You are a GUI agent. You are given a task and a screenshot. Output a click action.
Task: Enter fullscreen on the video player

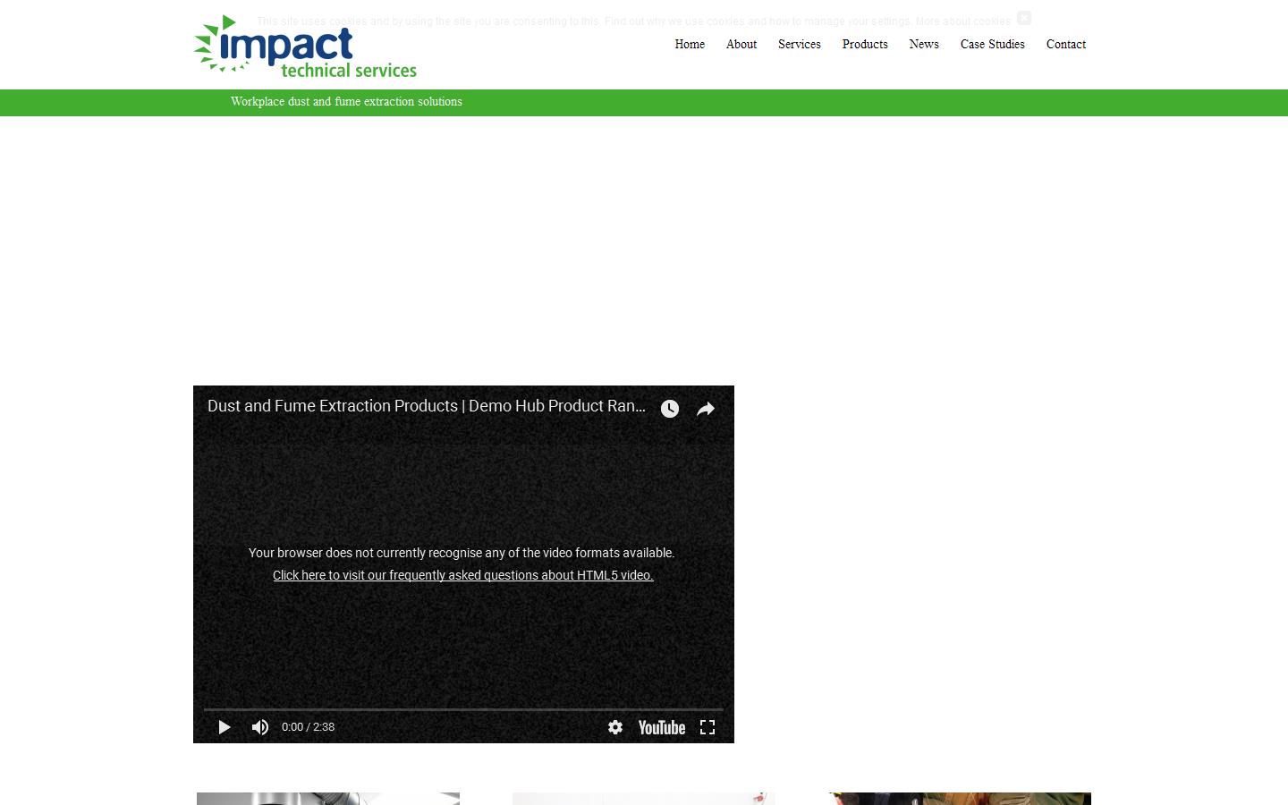pos(707,727)
